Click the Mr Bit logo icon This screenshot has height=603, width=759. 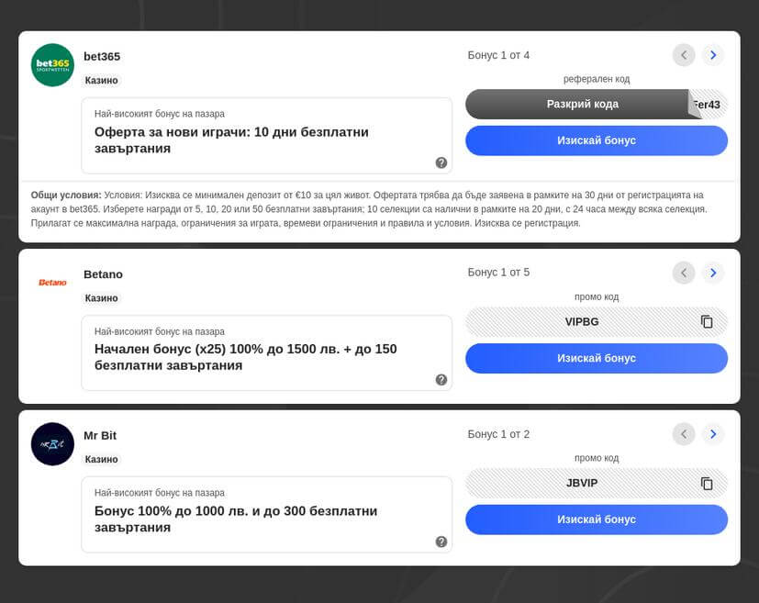tap(52, 444)
